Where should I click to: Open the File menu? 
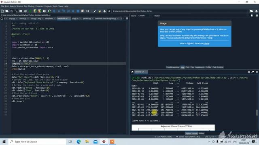(x=2, y=6)
